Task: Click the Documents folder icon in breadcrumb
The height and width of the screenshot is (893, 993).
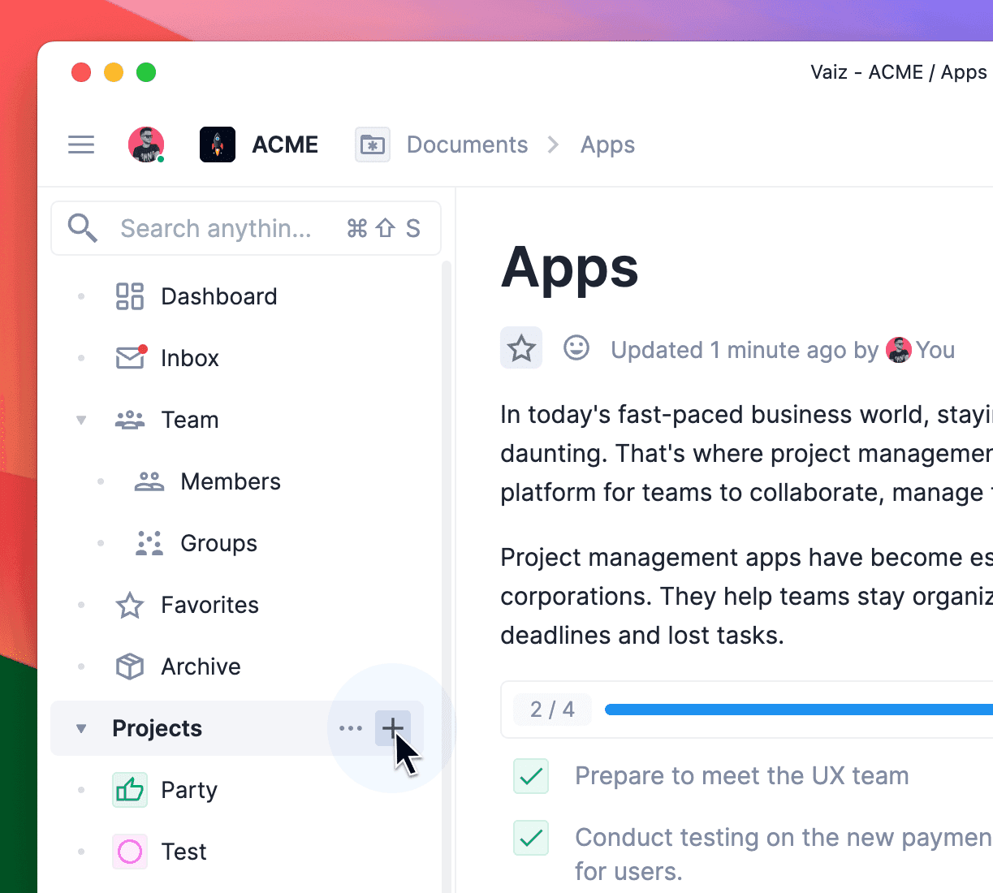Action: tap(372, 144)
